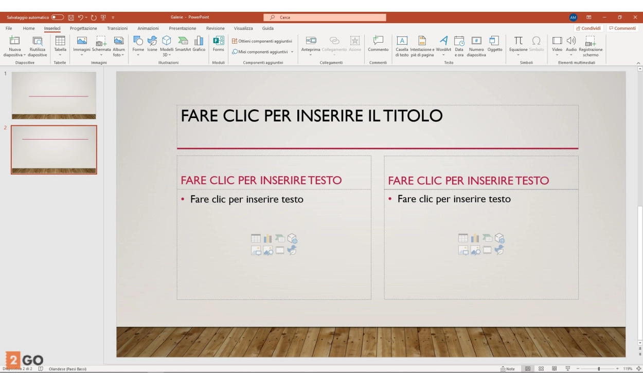Screen dimensions: 643x385
Task: Toggle Salvataggio automatico switch
Action: tap(58, 17)
